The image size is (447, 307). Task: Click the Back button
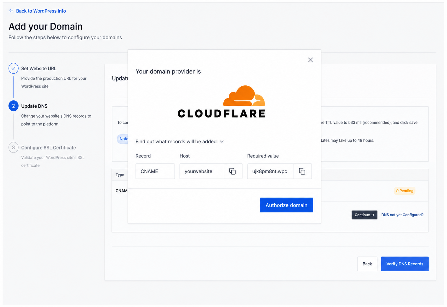[x=367, y=264]
